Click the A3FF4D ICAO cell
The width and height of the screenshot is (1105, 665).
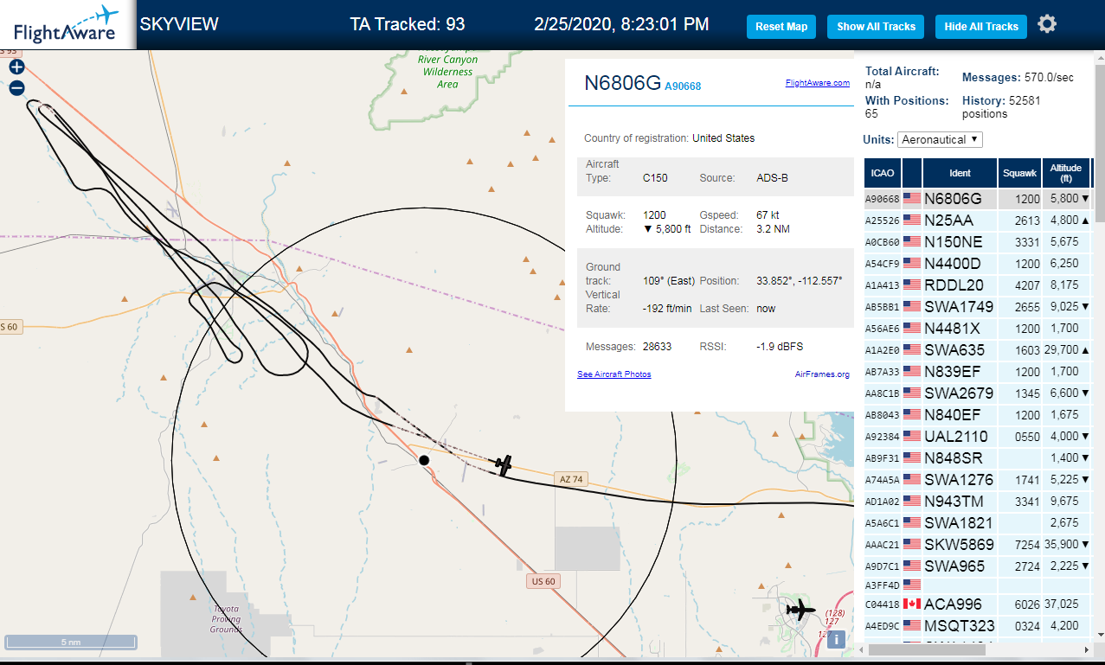pos(882,585)
